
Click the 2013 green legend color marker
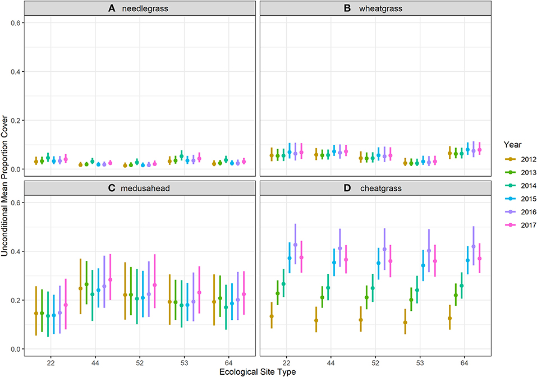coord(510,173)
